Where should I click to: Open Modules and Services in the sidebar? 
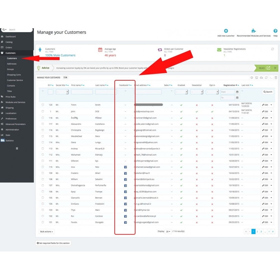tap(15, 102)
